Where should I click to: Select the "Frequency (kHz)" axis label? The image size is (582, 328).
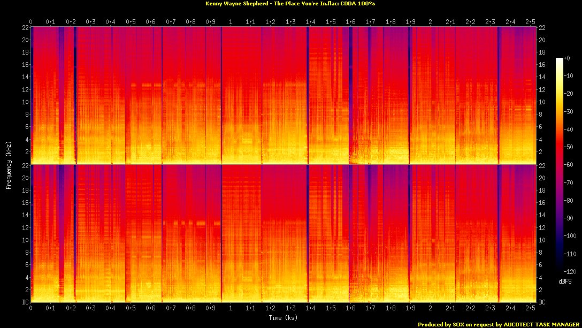(8, 164)
